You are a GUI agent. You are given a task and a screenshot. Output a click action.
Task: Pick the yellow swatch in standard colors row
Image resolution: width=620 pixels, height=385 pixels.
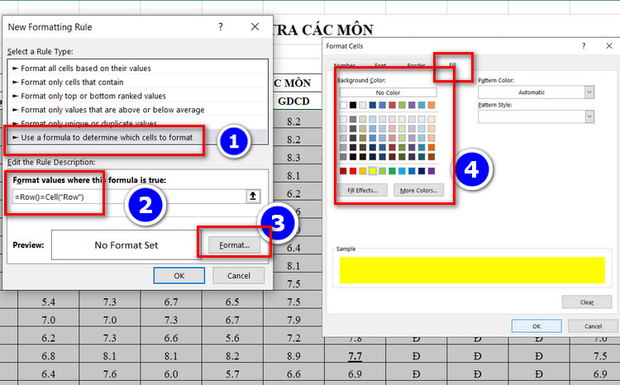[x=374, y=171]
